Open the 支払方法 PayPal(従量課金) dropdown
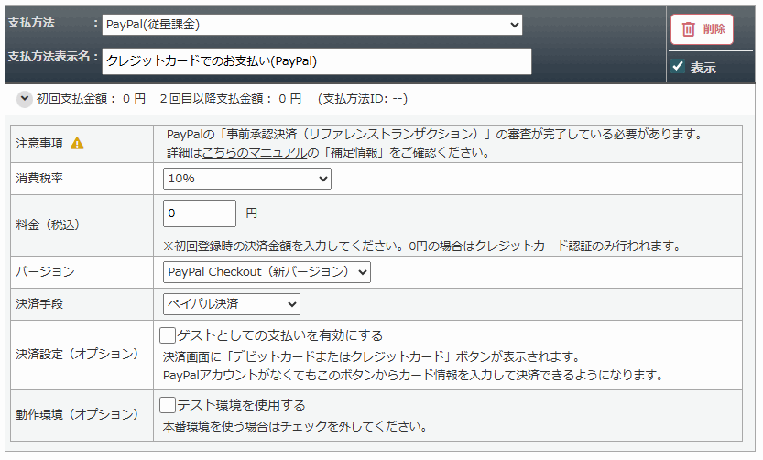This screenshot has width=763, height=460. (x=311, y=25)
